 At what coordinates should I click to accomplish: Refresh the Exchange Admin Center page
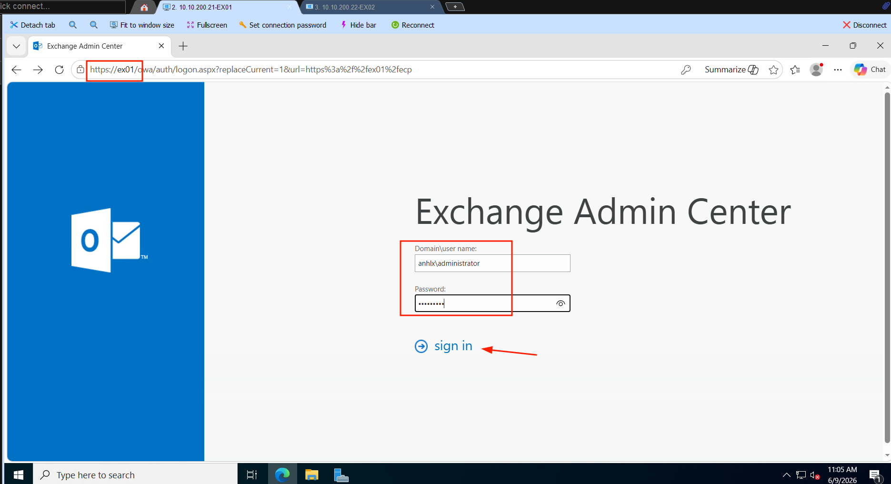point(59,70)
